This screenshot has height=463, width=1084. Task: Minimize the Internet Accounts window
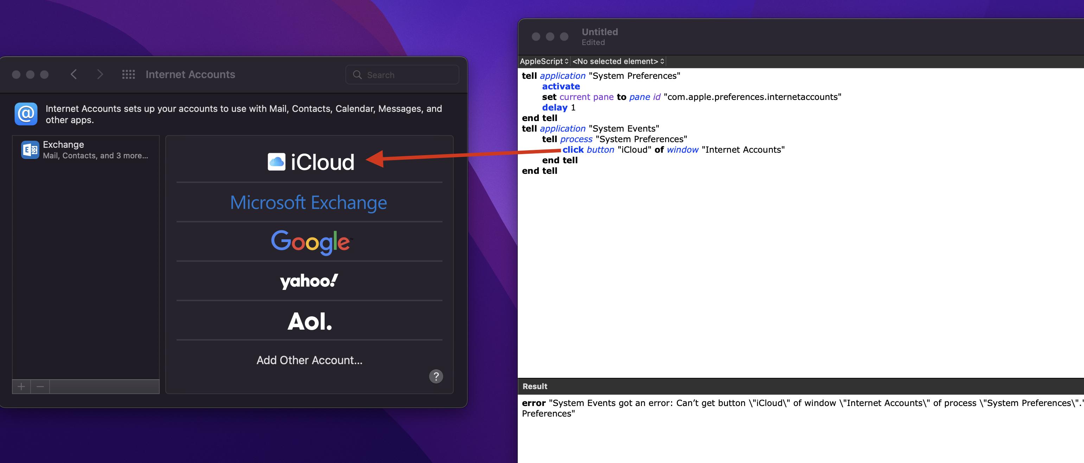coord(30,75)
